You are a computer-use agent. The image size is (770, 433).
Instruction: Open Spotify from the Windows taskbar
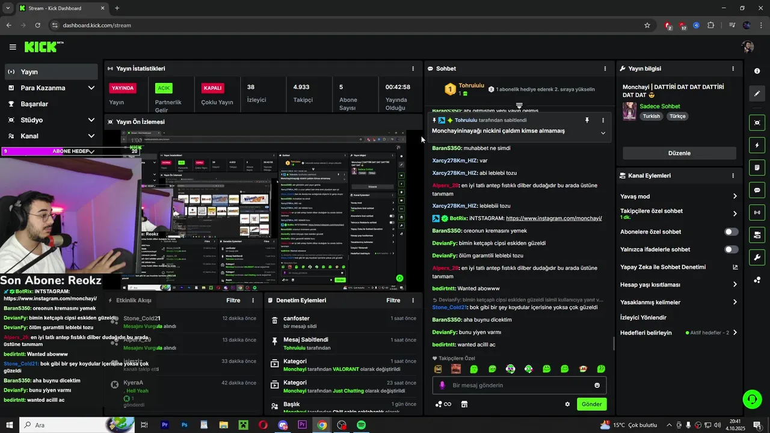click(362, 425)
